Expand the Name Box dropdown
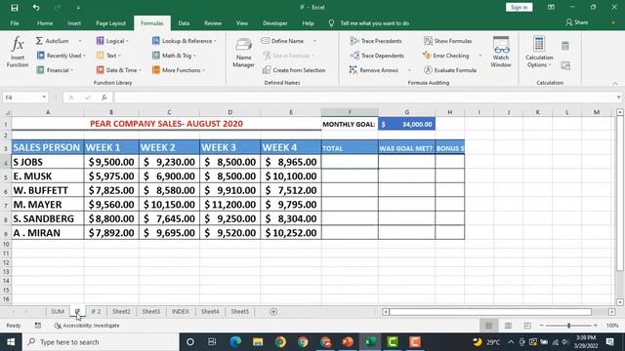This screenshot has width=625, height=351. point(44,97)
